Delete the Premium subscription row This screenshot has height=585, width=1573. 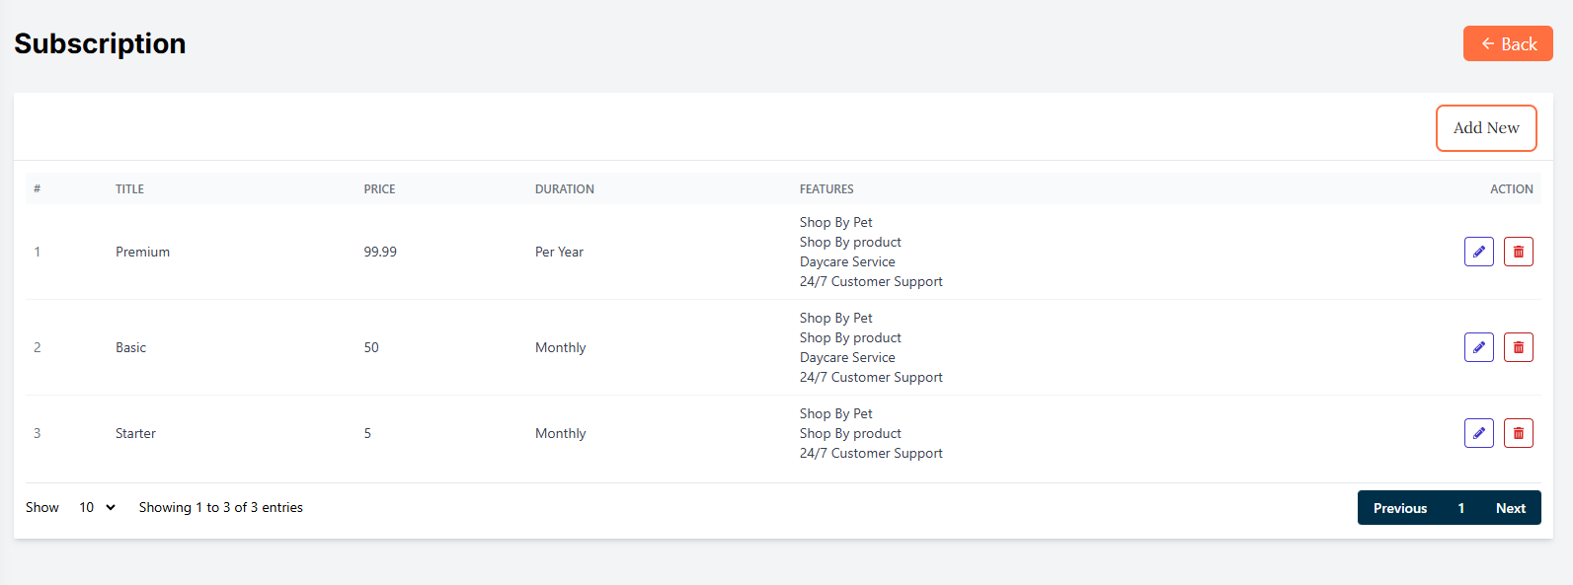pos(1518,252)
